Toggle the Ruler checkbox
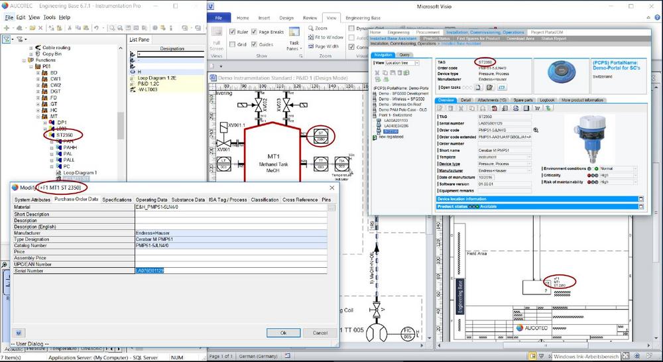The width and height of the screenshot is (663, 362). [x=233, y=32]
